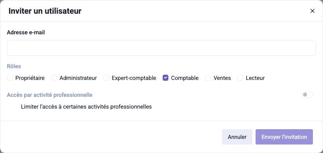This screenshot has height=153, width=323.
Task: Tick the Ventes checkbox box
Action: tap(208, 78)
